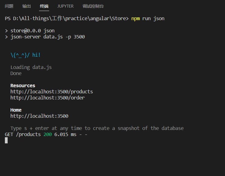Click the 'json-server data.js -p 3500' line
Viewport: 225px width, 176px height.
(x=45, y=37)
